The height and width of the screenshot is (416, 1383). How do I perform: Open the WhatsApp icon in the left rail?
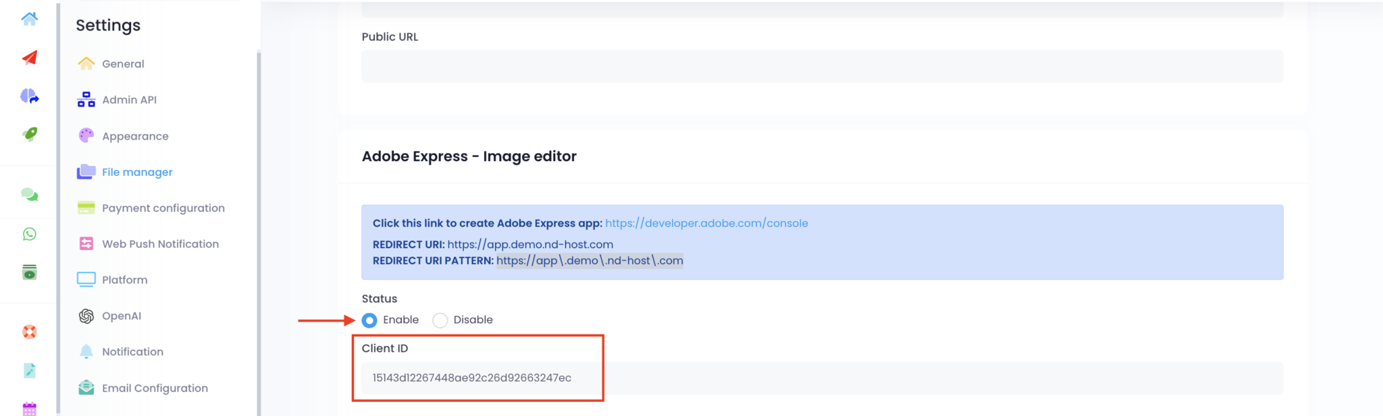pyautogui.click(x=29, y=234)
